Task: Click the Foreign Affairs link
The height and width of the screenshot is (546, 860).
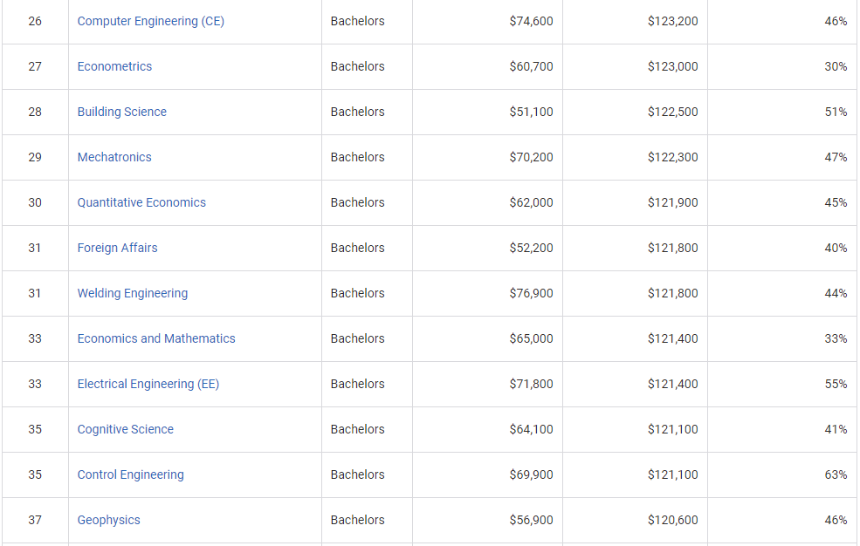Action: 117,248
